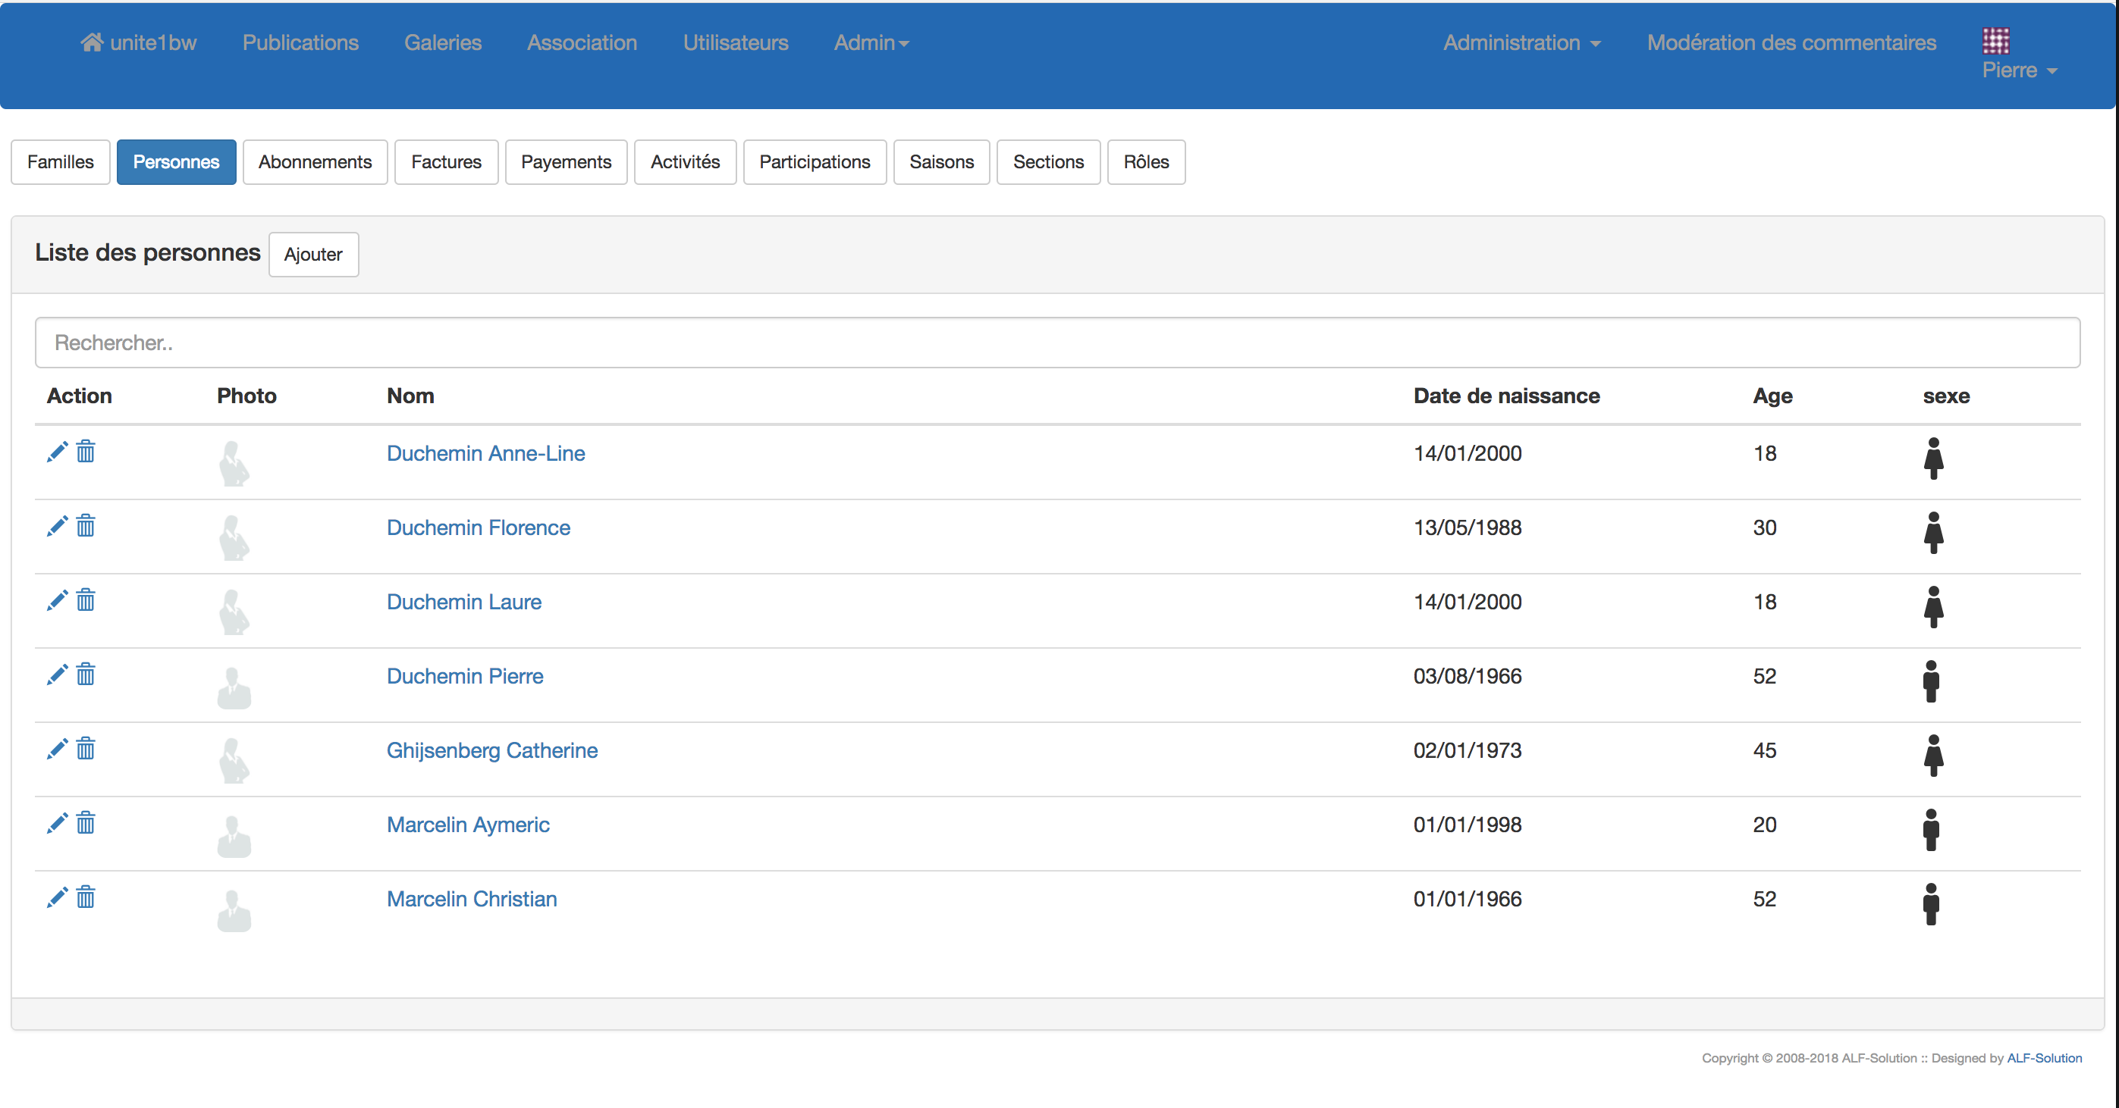Expand the Admin dropdown menu

point(871,42)
